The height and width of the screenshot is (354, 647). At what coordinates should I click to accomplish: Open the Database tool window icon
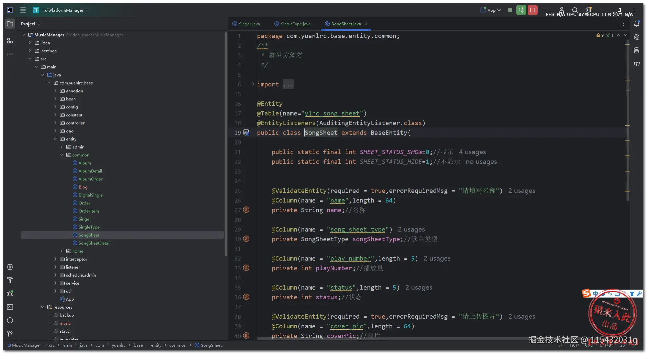[x=637, y=50]
